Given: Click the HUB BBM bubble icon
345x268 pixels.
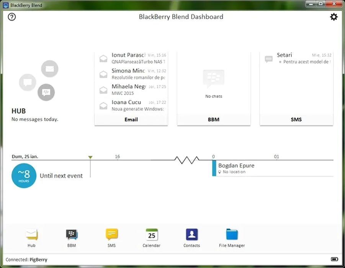Looking at the screenshot, I should coord(46,92).
